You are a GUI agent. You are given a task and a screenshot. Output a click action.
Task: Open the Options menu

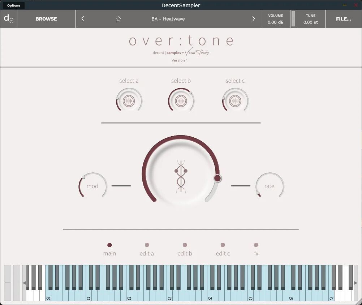click(13, 5)
